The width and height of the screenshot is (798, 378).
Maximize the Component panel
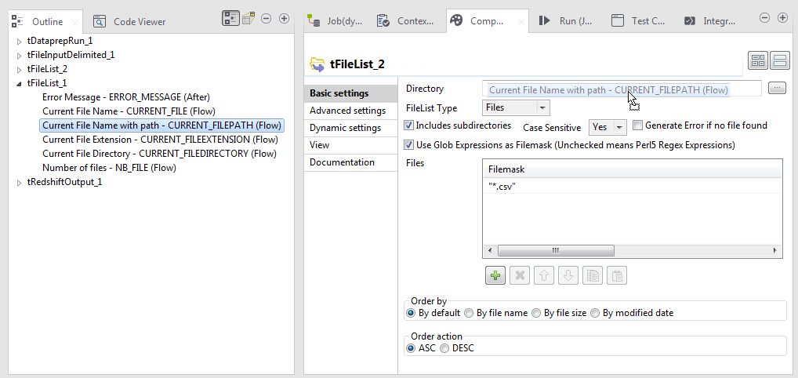tap(782, 18)
